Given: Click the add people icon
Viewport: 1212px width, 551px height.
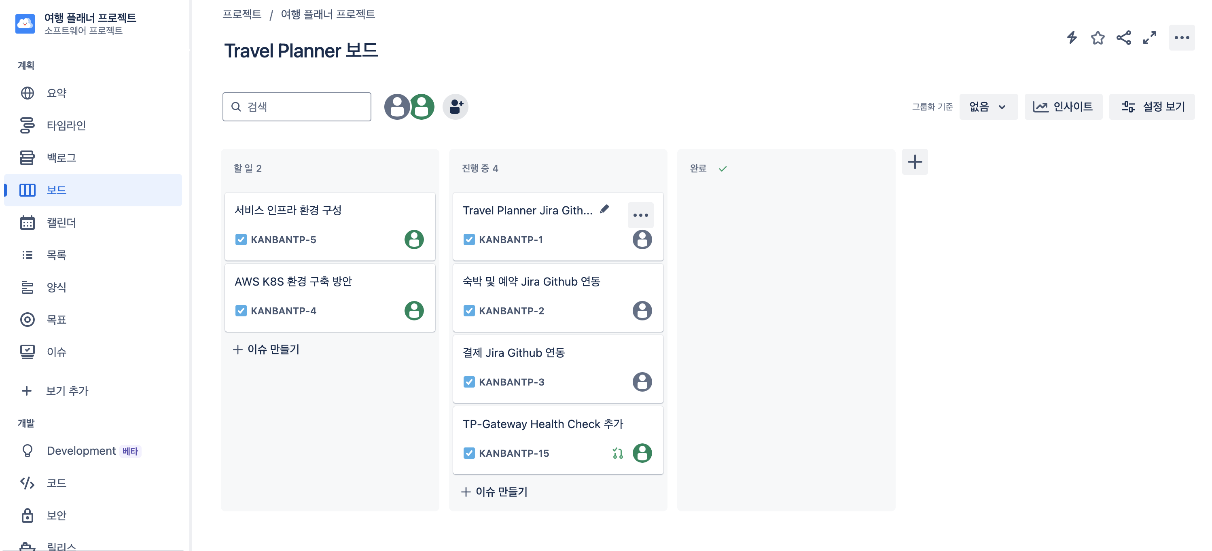Looking at the screenshot, I should [455, 107].
